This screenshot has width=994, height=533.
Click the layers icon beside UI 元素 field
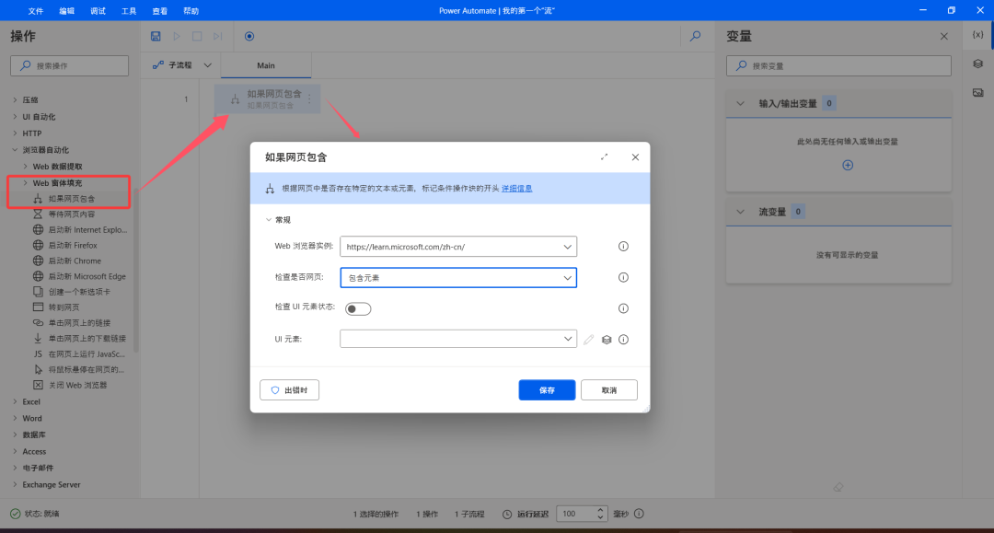click(607, 340)
